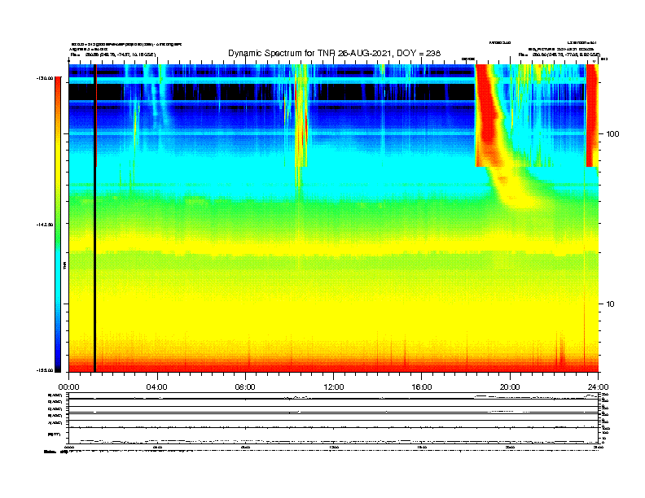
Task: Click the black vertical data gap line
Action: pos(94,218)
